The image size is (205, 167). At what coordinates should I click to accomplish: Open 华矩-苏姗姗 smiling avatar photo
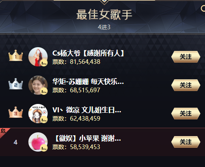click(38, 85)
